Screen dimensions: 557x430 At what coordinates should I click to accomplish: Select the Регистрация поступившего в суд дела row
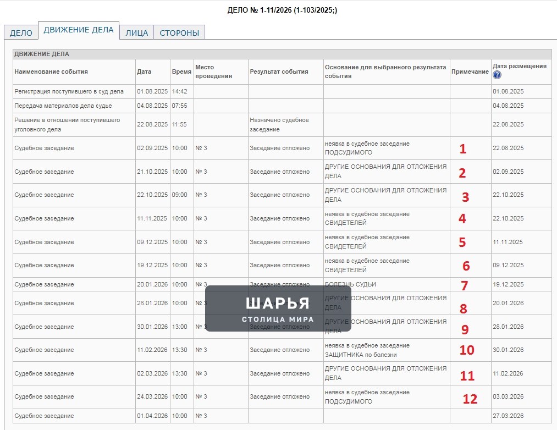coord(282,91)
